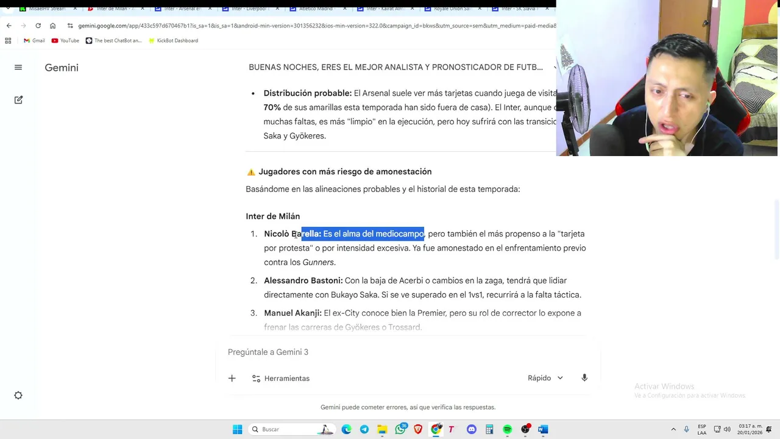Switch to the Royale Union Saint tab
The width and height of the screenshot is (780, 439).
[453, 9]
